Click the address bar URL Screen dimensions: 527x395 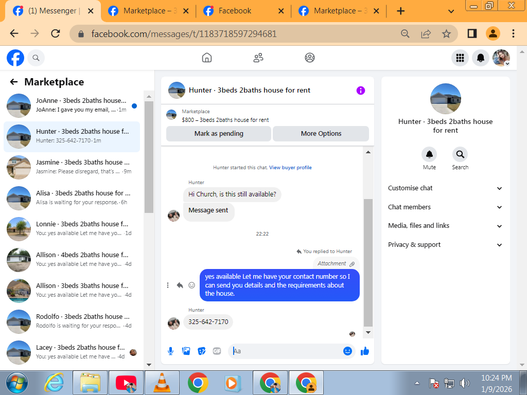click(184, 34)
